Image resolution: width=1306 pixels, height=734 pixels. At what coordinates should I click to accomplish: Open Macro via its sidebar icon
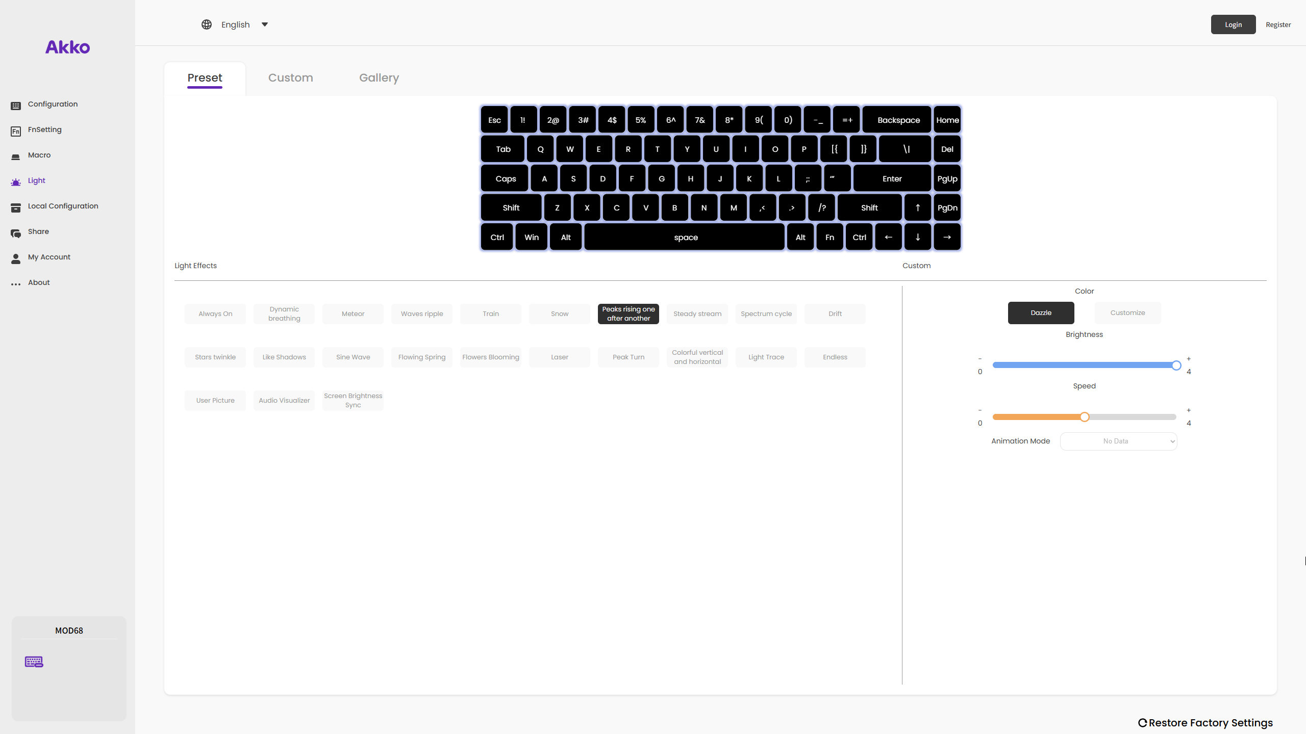point(16,156)
